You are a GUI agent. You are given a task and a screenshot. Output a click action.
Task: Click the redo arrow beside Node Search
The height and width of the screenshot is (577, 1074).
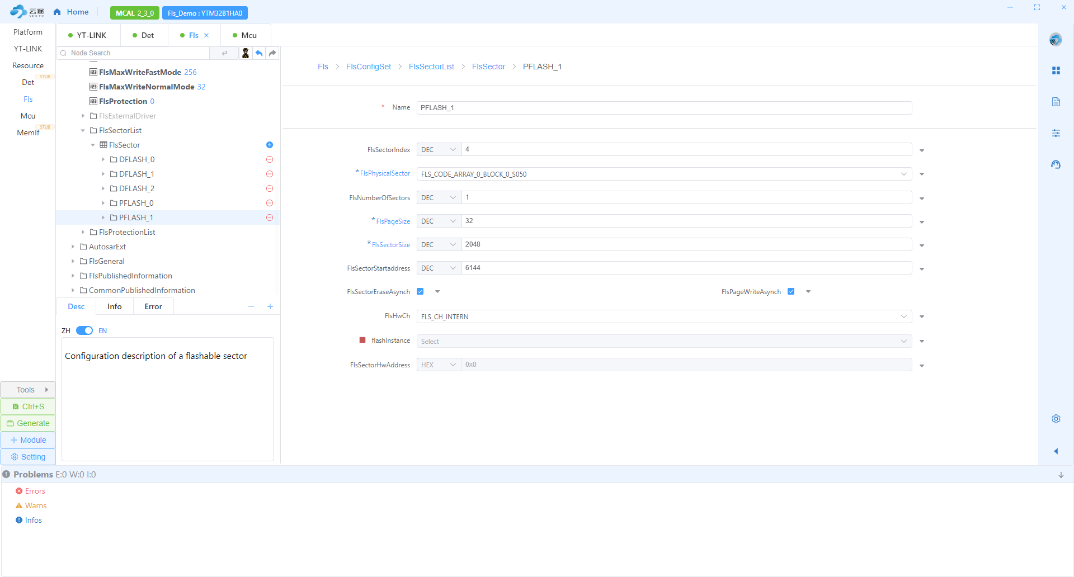pyautogui.click(x=272, y=53)
